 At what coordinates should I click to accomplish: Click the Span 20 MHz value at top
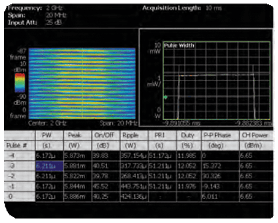click(55, 15)
